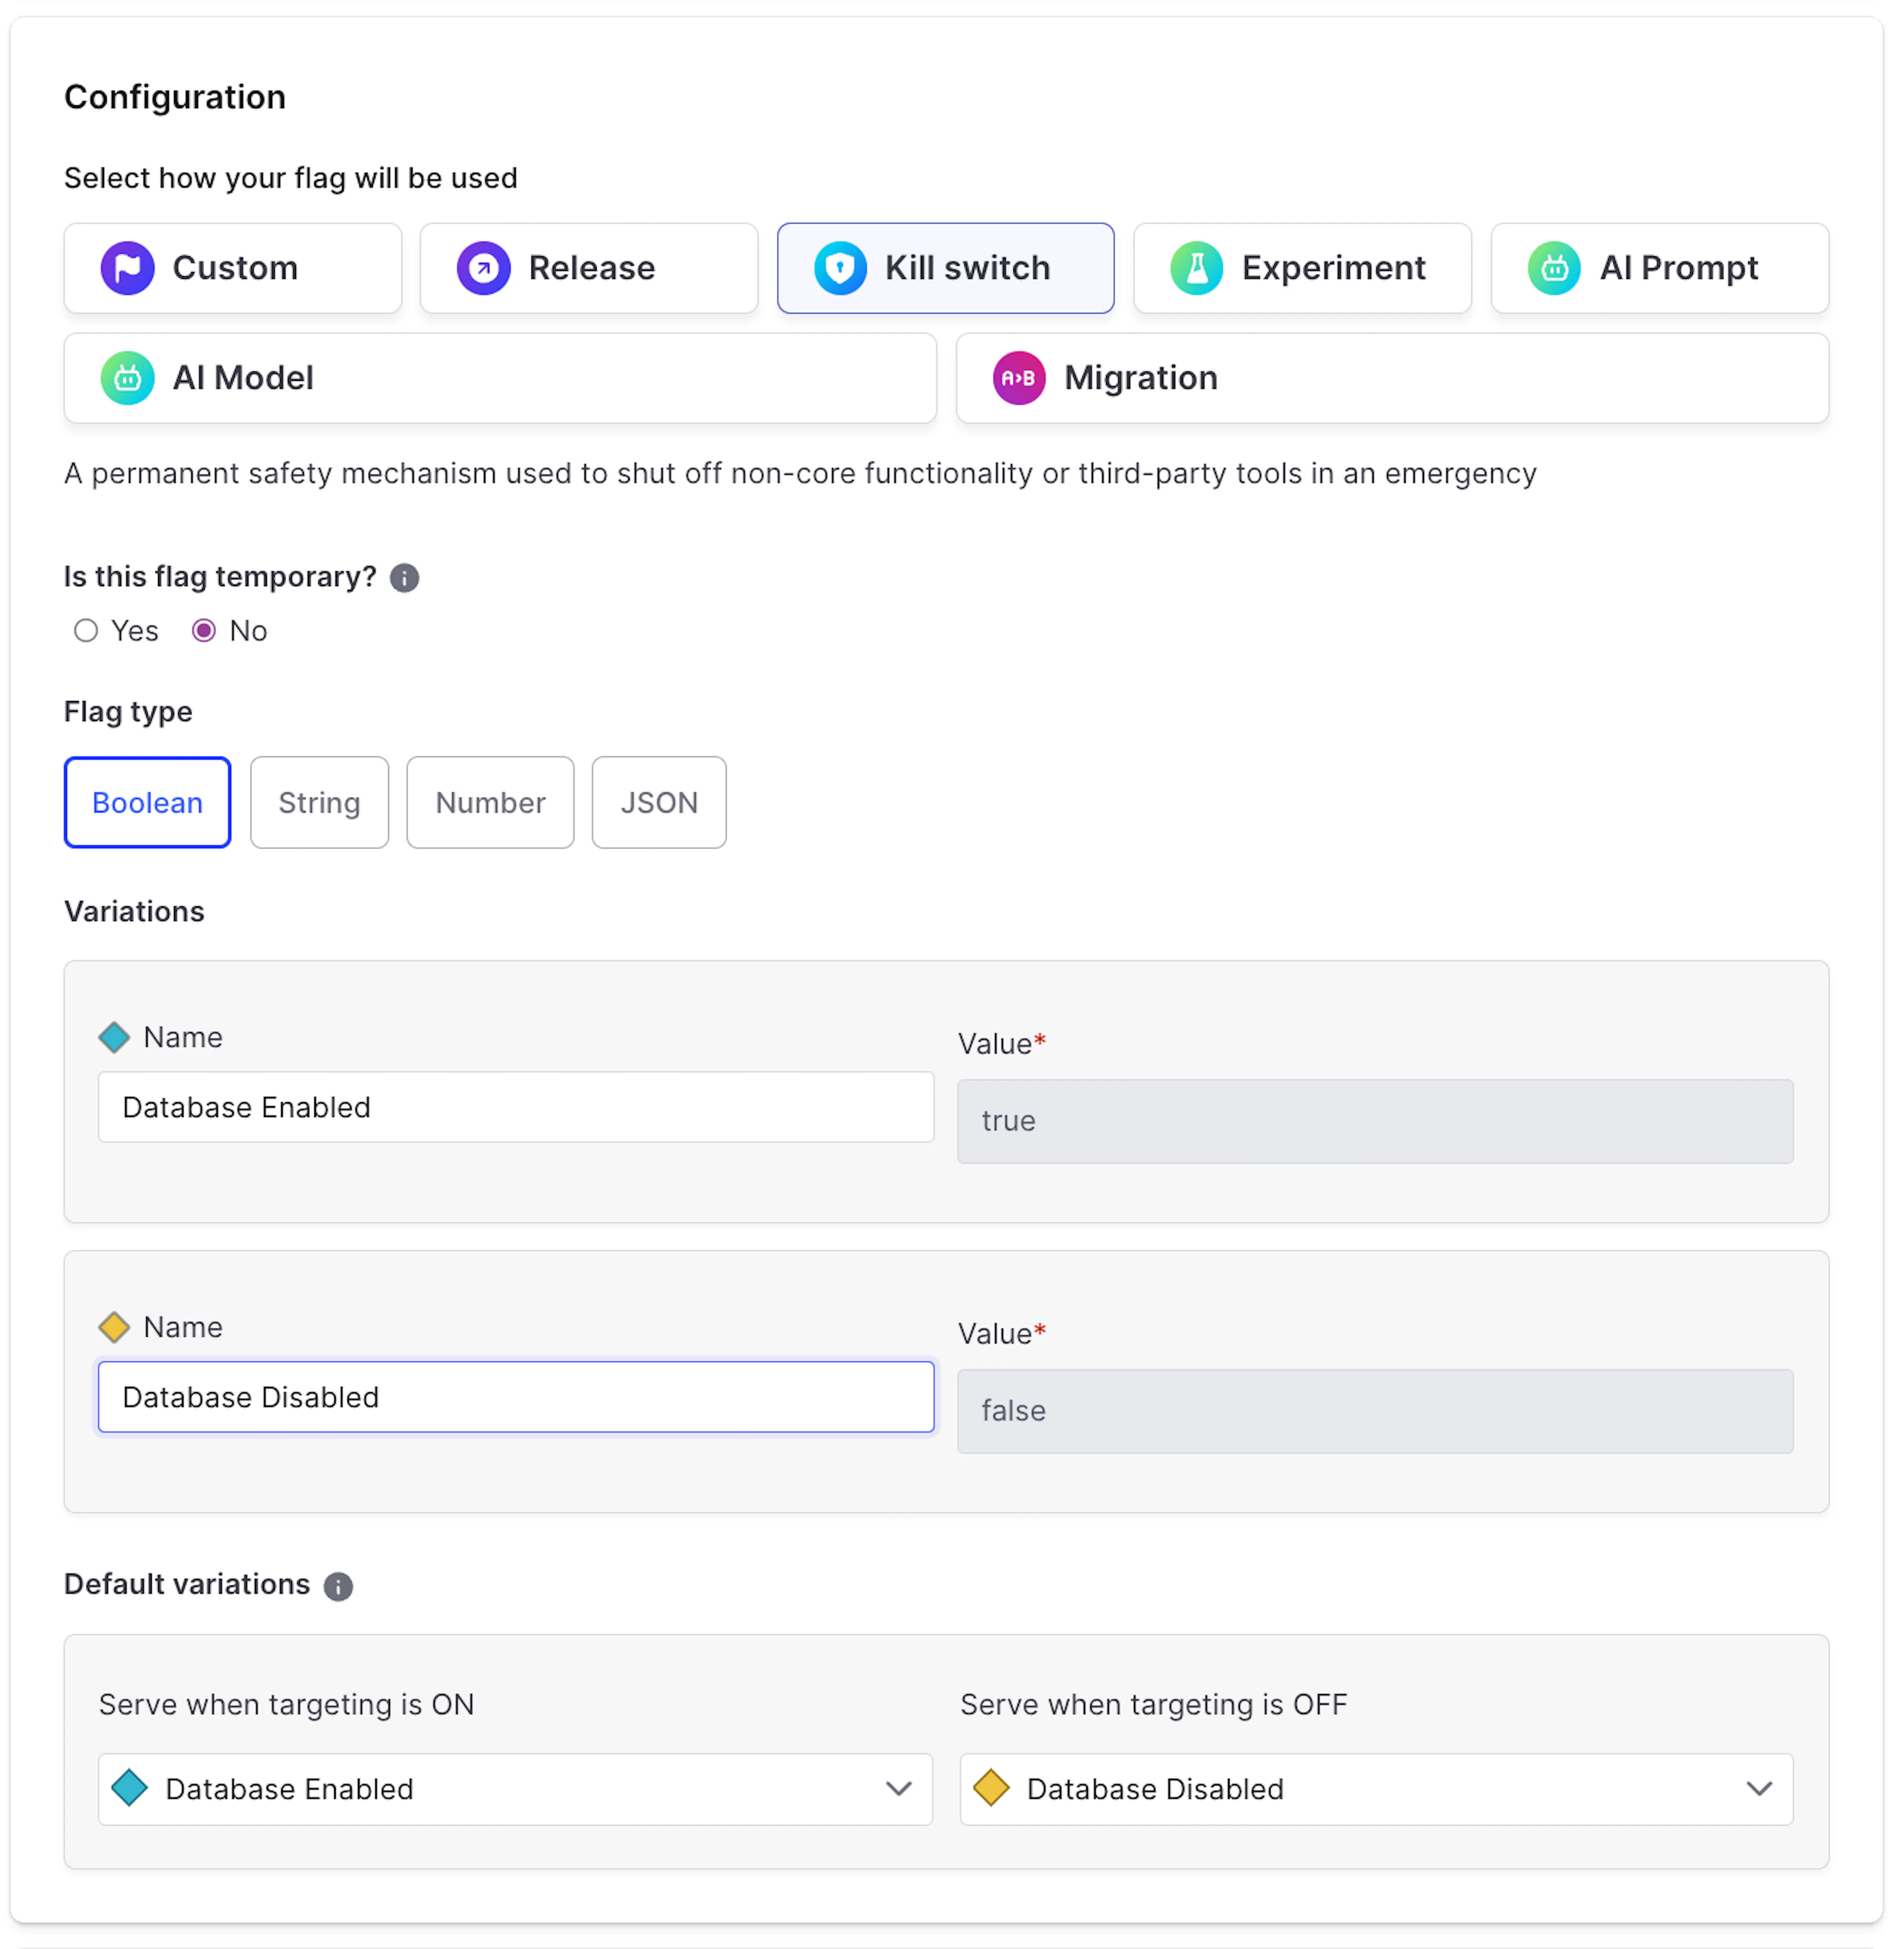
Task: Select No for temporary flag
Action: 204,631
